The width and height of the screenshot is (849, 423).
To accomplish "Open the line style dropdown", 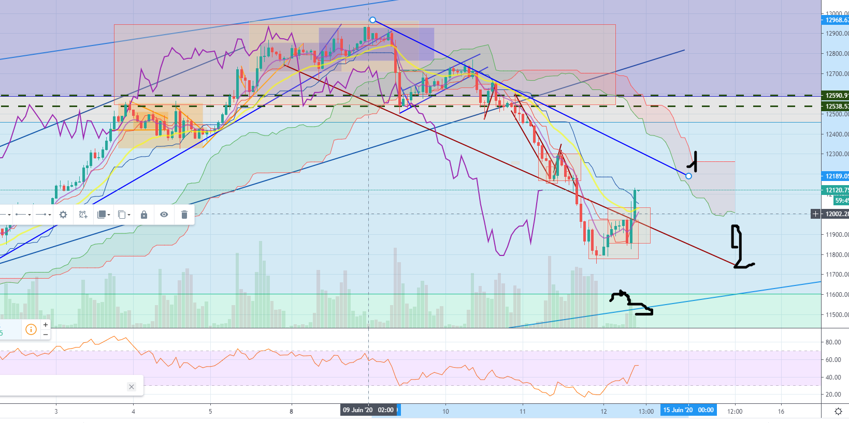I will point(5,215).
